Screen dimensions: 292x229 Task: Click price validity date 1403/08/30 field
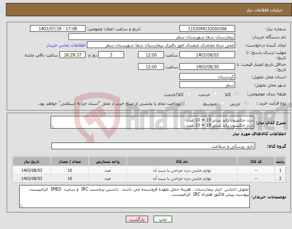coord(207,66)
